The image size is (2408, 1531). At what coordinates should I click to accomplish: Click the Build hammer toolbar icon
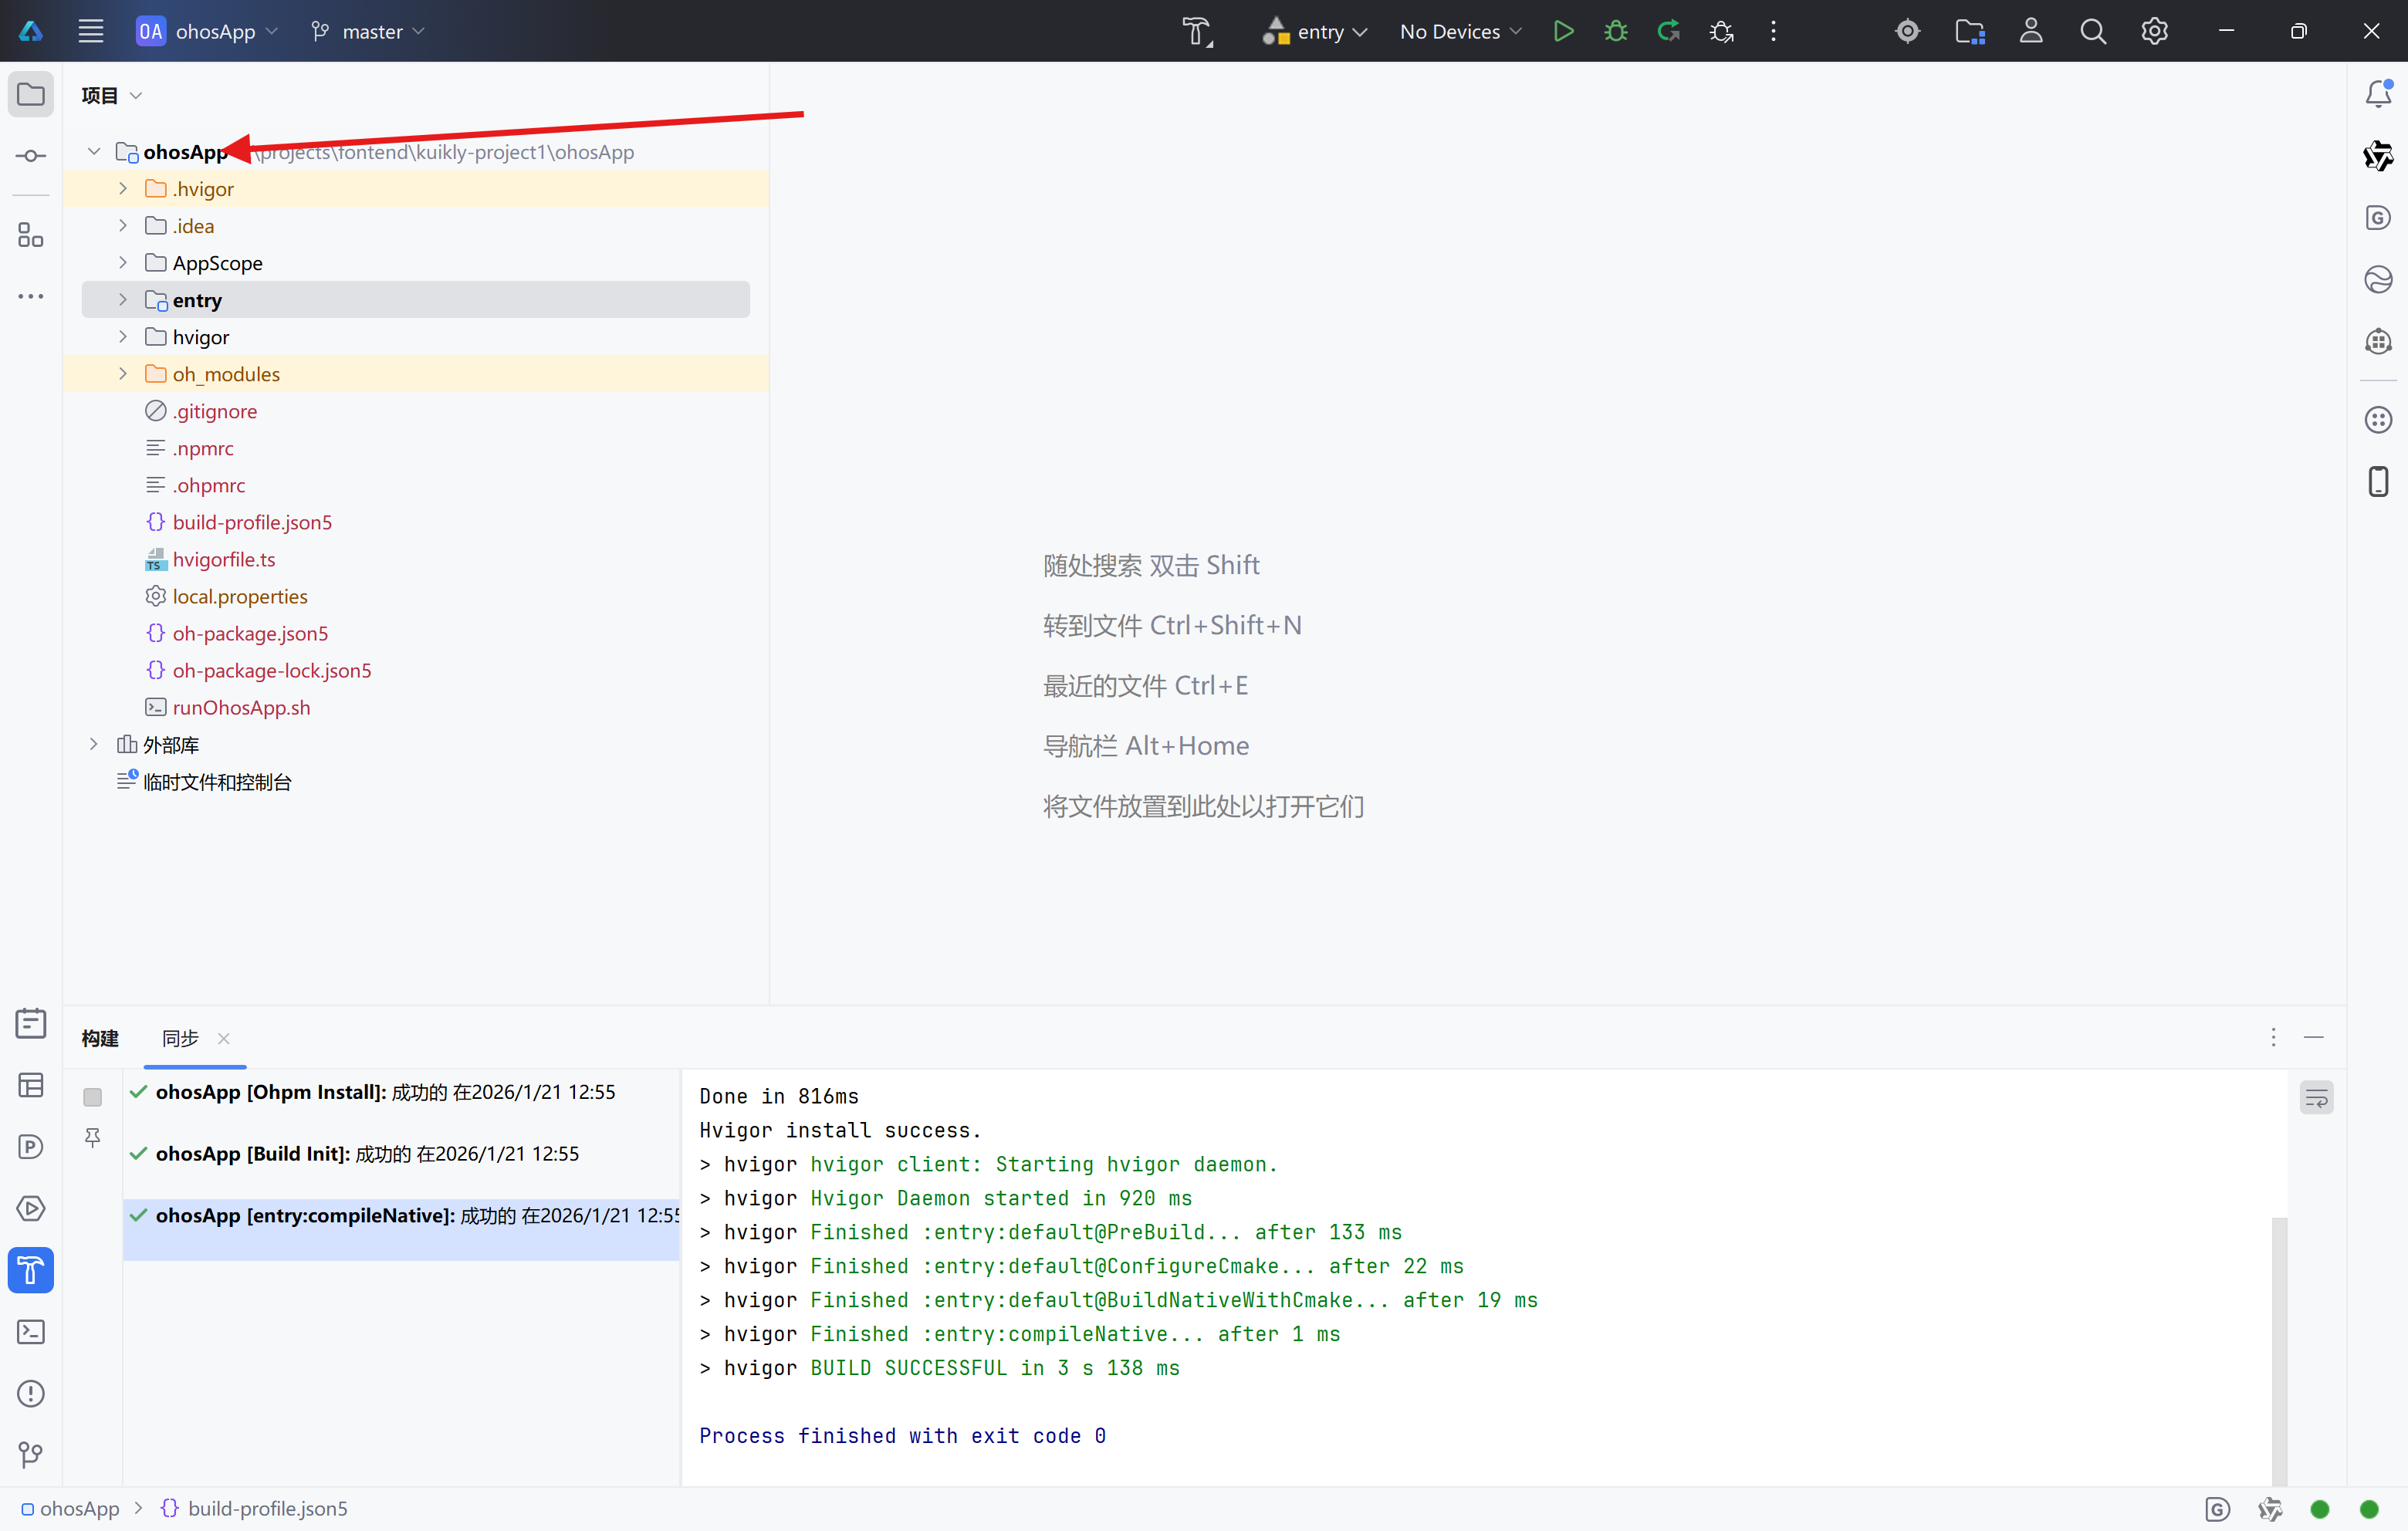click(1197, 31)
